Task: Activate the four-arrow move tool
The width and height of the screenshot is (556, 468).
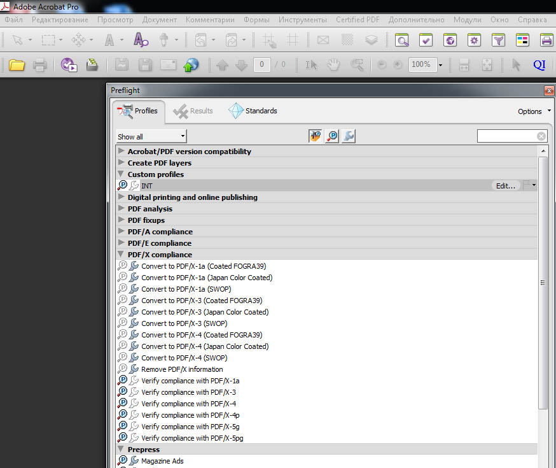Action: pos(78,39)
